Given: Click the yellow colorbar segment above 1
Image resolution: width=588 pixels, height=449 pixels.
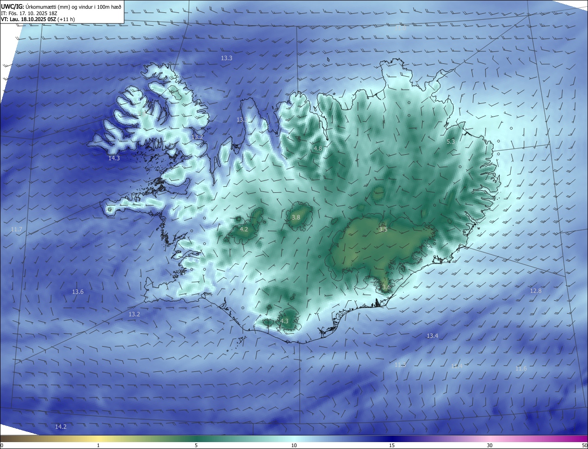Looking at the screenshot, I should point(98,438).
